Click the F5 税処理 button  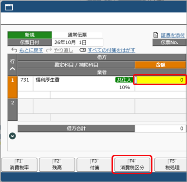(x=171, y=164)
